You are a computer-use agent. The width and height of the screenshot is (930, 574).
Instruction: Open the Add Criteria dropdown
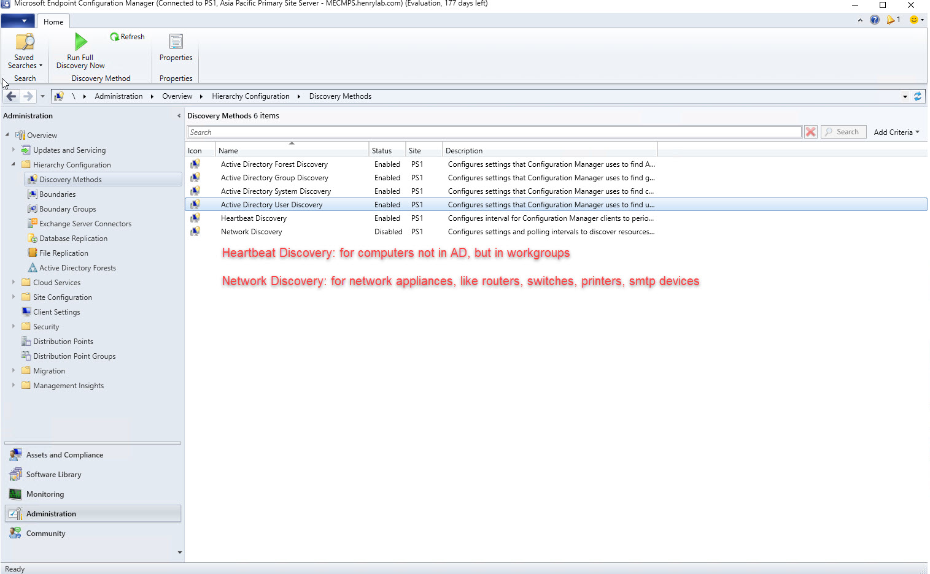(x=896, y=132)
